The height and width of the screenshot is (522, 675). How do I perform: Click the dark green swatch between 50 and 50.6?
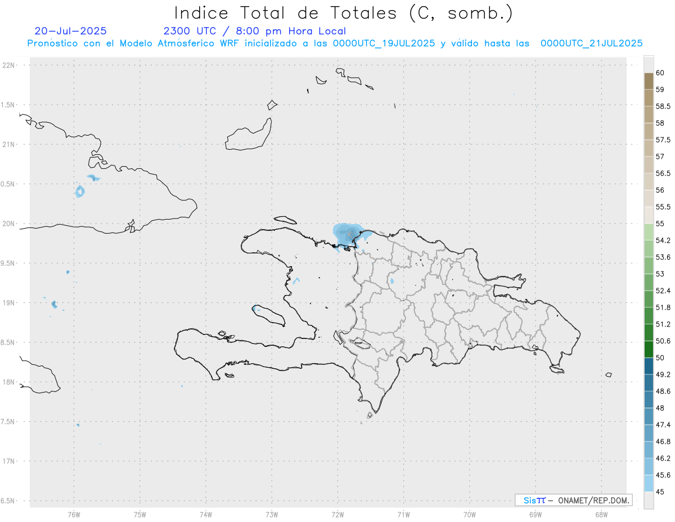(x=649, y=349)
